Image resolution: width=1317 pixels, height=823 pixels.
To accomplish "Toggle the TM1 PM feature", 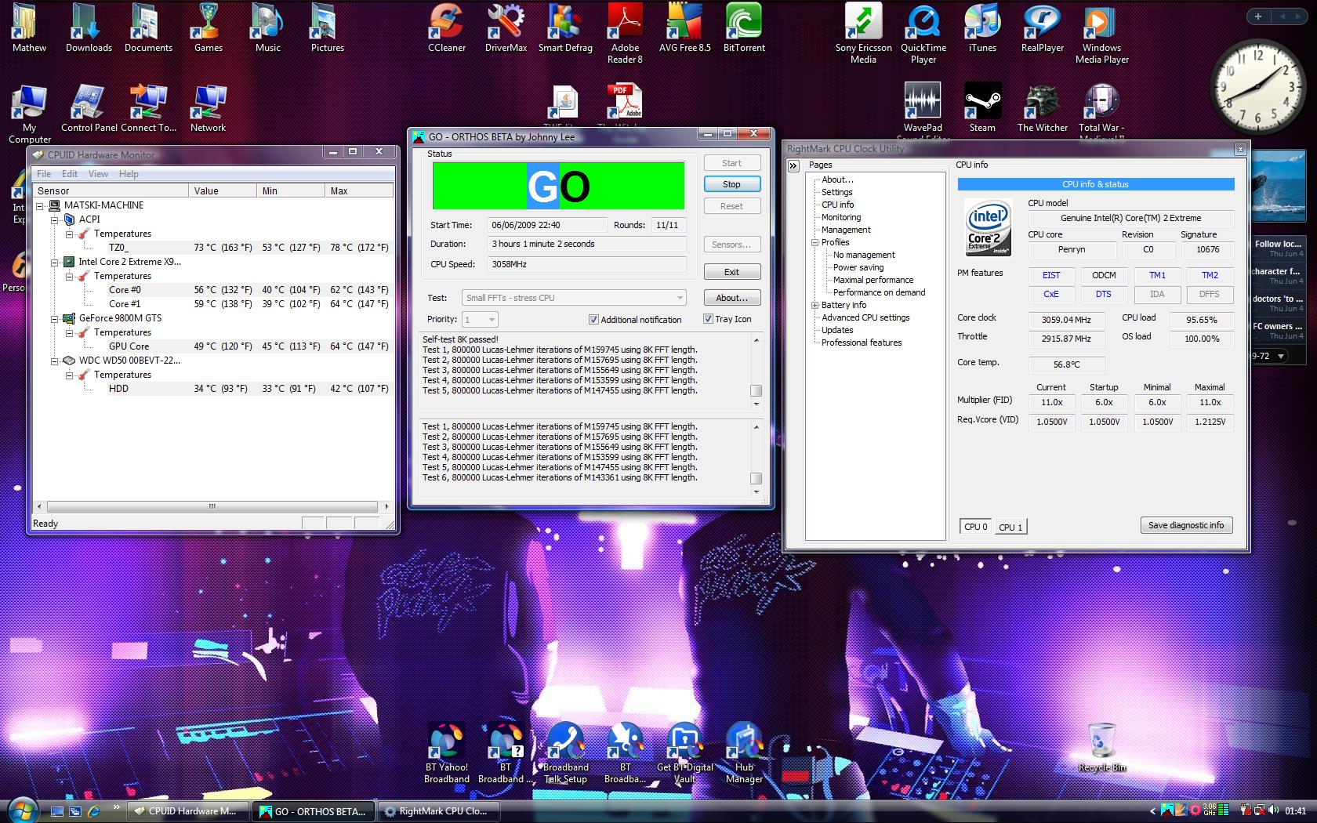I will tap(1157, 275).
